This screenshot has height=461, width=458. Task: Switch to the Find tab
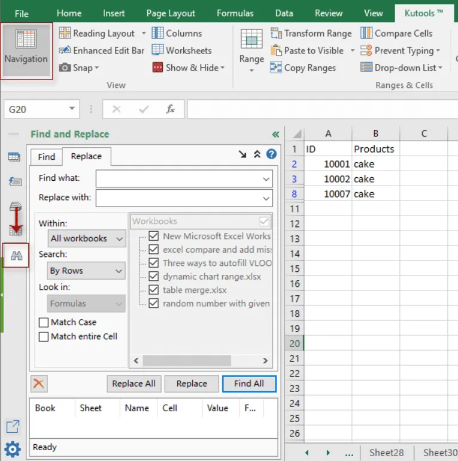tap(47, 157)
